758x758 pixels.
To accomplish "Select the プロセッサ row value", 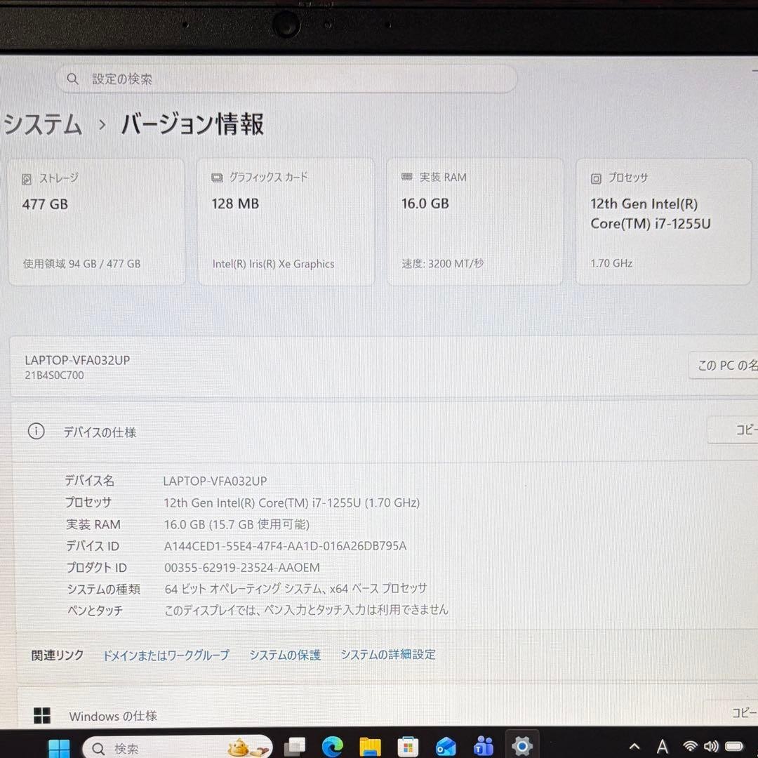I will (291, 503).
